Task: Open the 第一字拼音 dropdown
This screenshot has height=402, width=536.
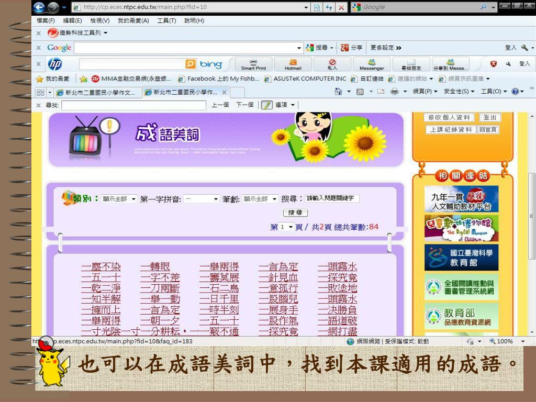Action: pos(202,199)
